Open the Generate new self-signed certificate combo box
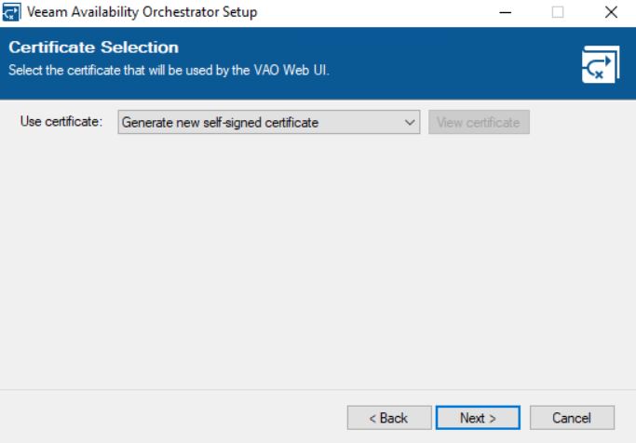This screenshot has width=636, height=443. (269, 122)
